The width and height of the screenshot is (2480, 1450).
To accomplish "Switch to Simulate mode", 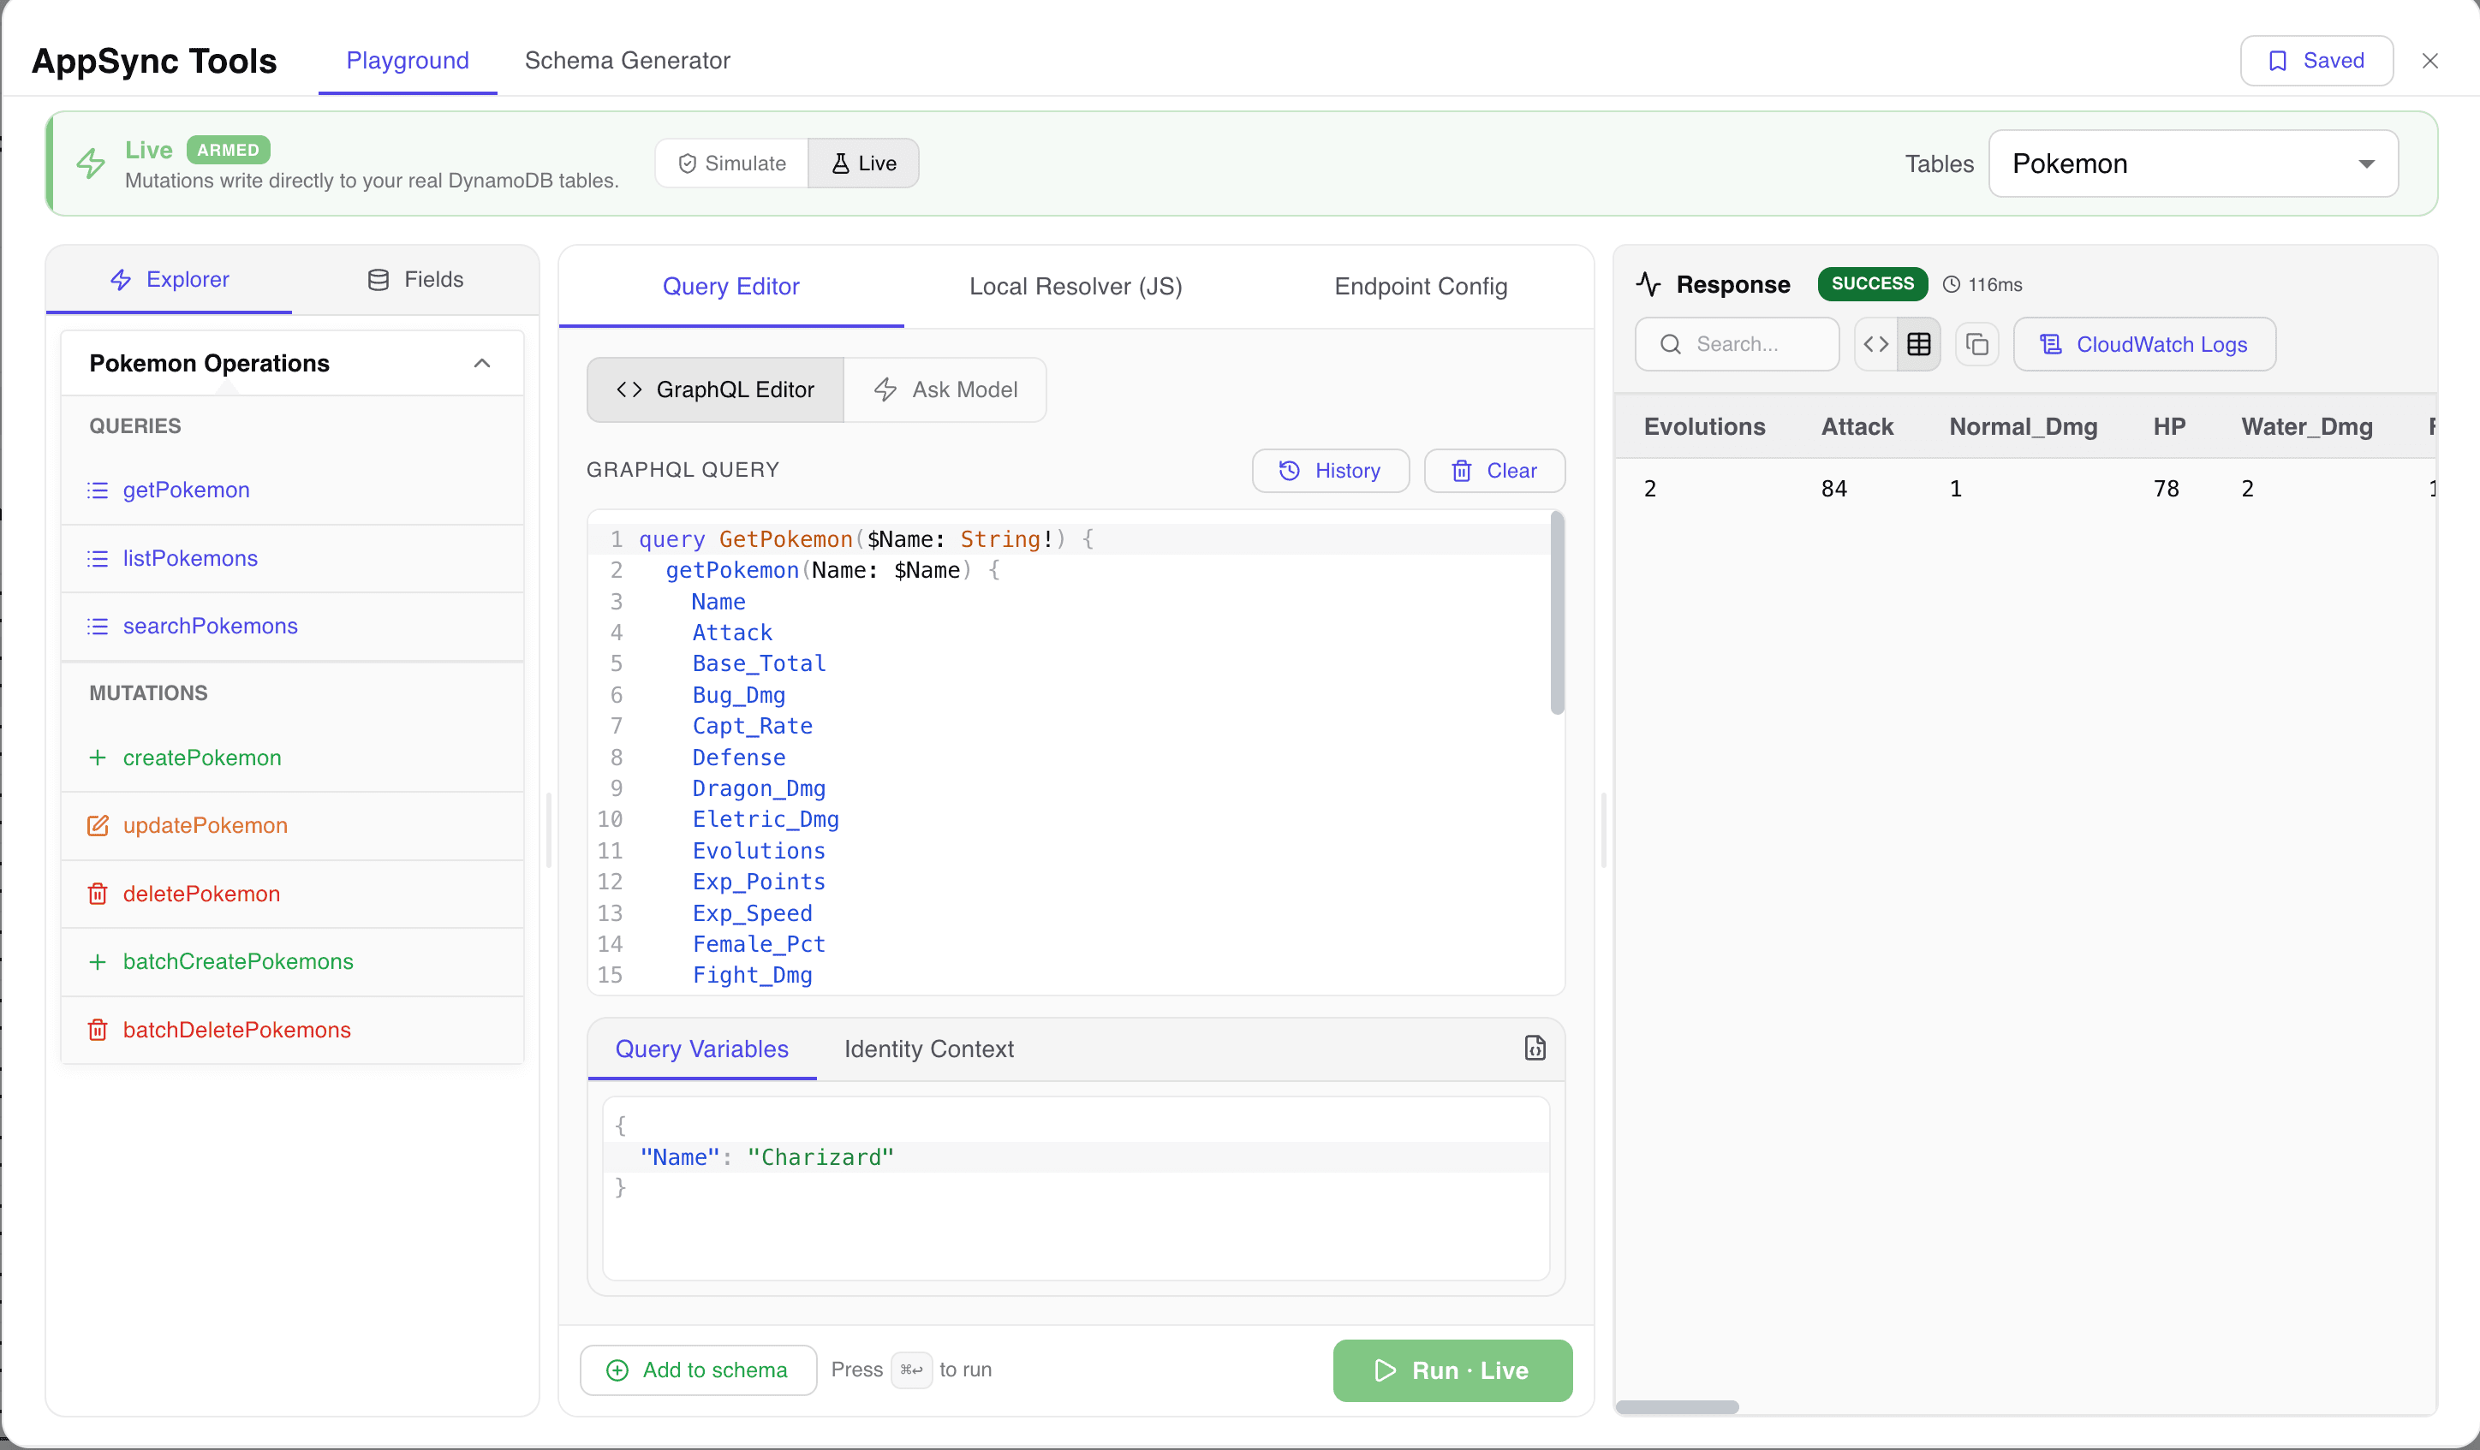I will (733, 163).
